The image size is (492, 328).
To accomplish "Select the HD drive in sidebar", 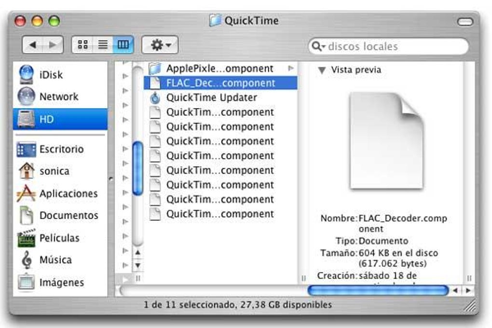I will (x=60, y=119).
